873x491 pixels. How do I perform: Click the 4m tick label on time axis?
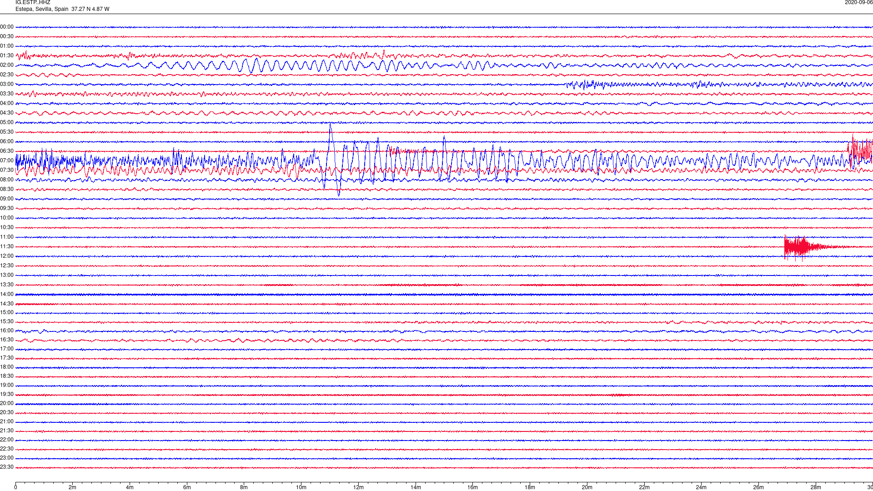point(130,488)
